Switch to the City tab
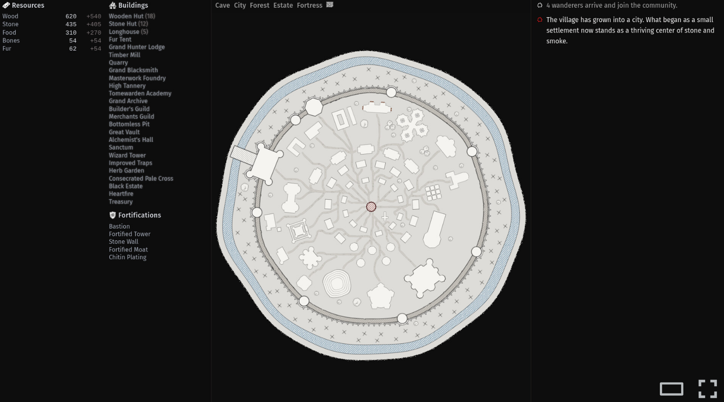Screen dimensions: 724x402 (x=240, y=5)
